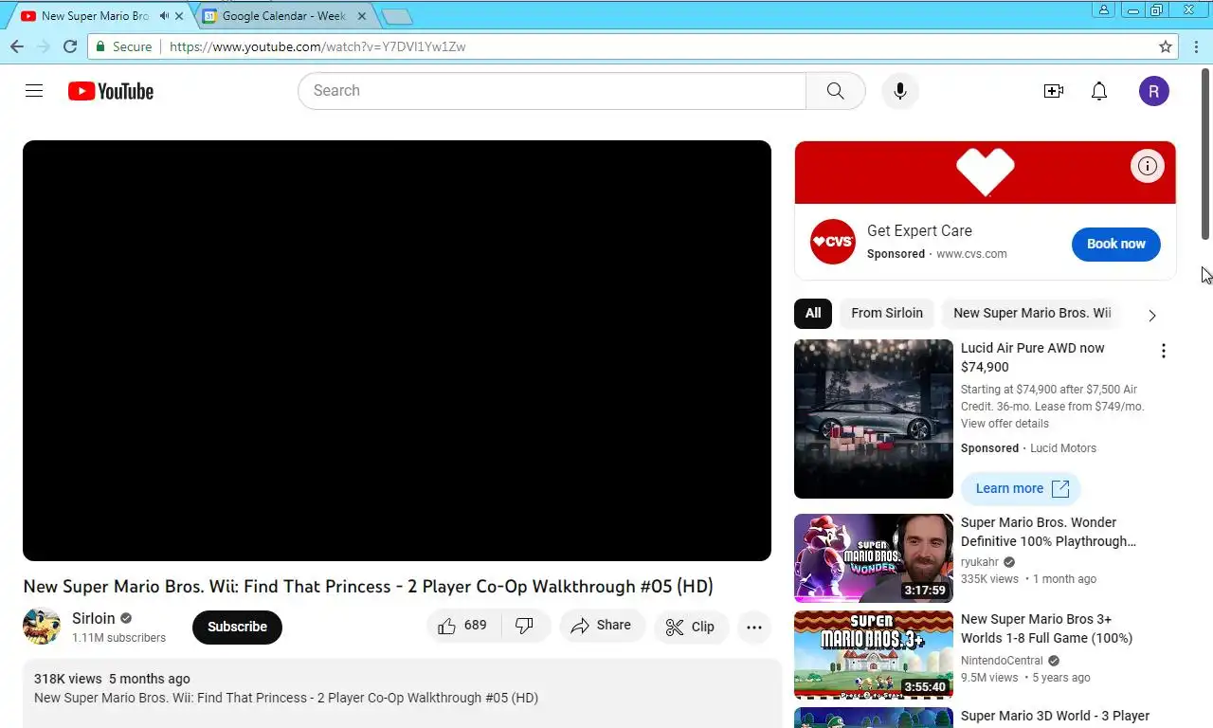This screenshot has width=1213, height=728.
Task: Click the page vertical scrollbar thumb
Action: (1206, 155)
